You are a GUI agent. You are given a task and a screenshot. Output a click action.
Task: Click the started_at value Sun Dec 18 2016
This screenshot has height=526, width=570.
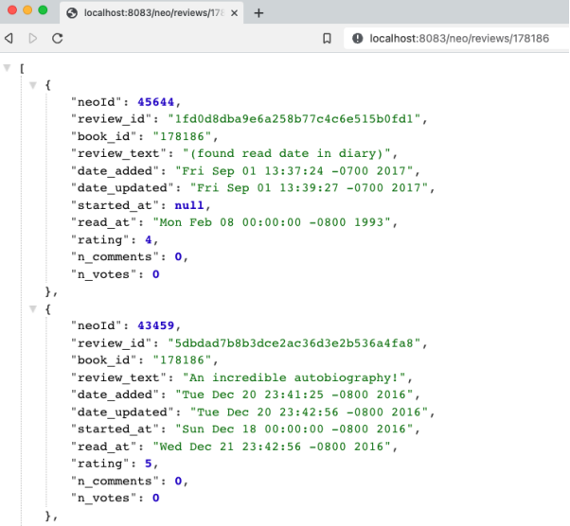click(294, 429)
